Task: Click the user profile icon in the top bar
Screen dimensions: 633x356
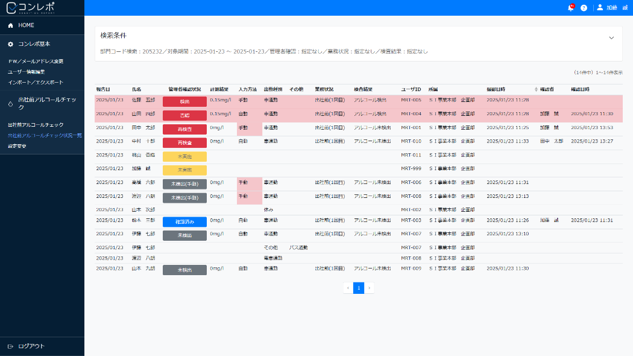Action: tap(600, 7)
